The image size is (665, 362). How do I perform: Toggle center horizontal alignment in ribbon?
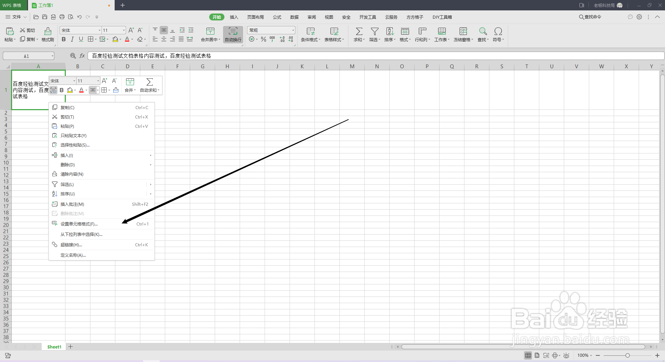(x=164, y=39)
